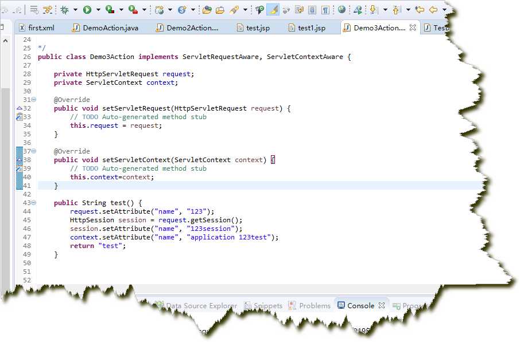Open dropdown beside Coverage run icon

pos(121,10)
